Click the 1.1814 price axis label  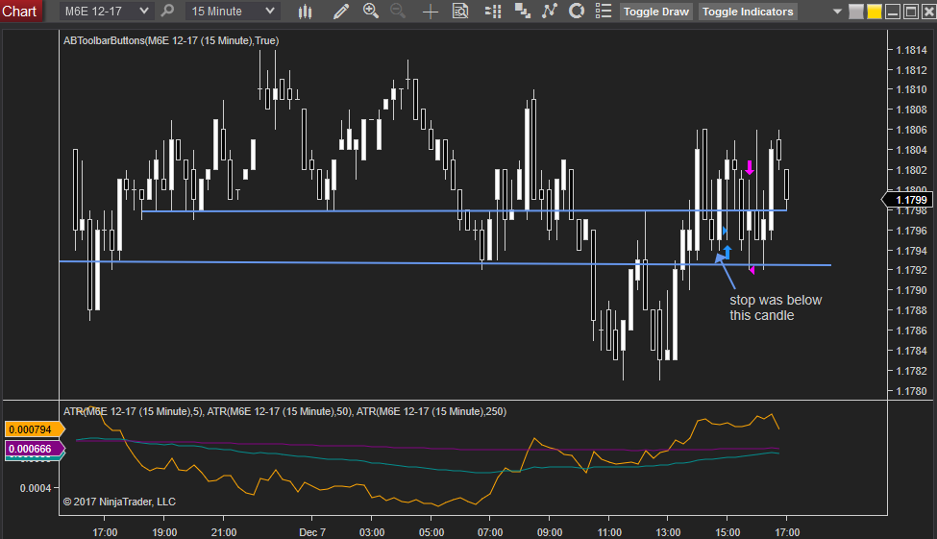[911, 50]
